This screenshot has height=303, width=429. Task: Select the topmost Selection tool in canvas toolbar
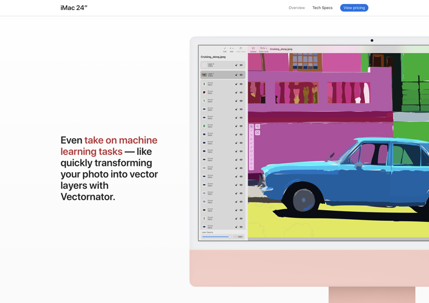pos(251,126)
